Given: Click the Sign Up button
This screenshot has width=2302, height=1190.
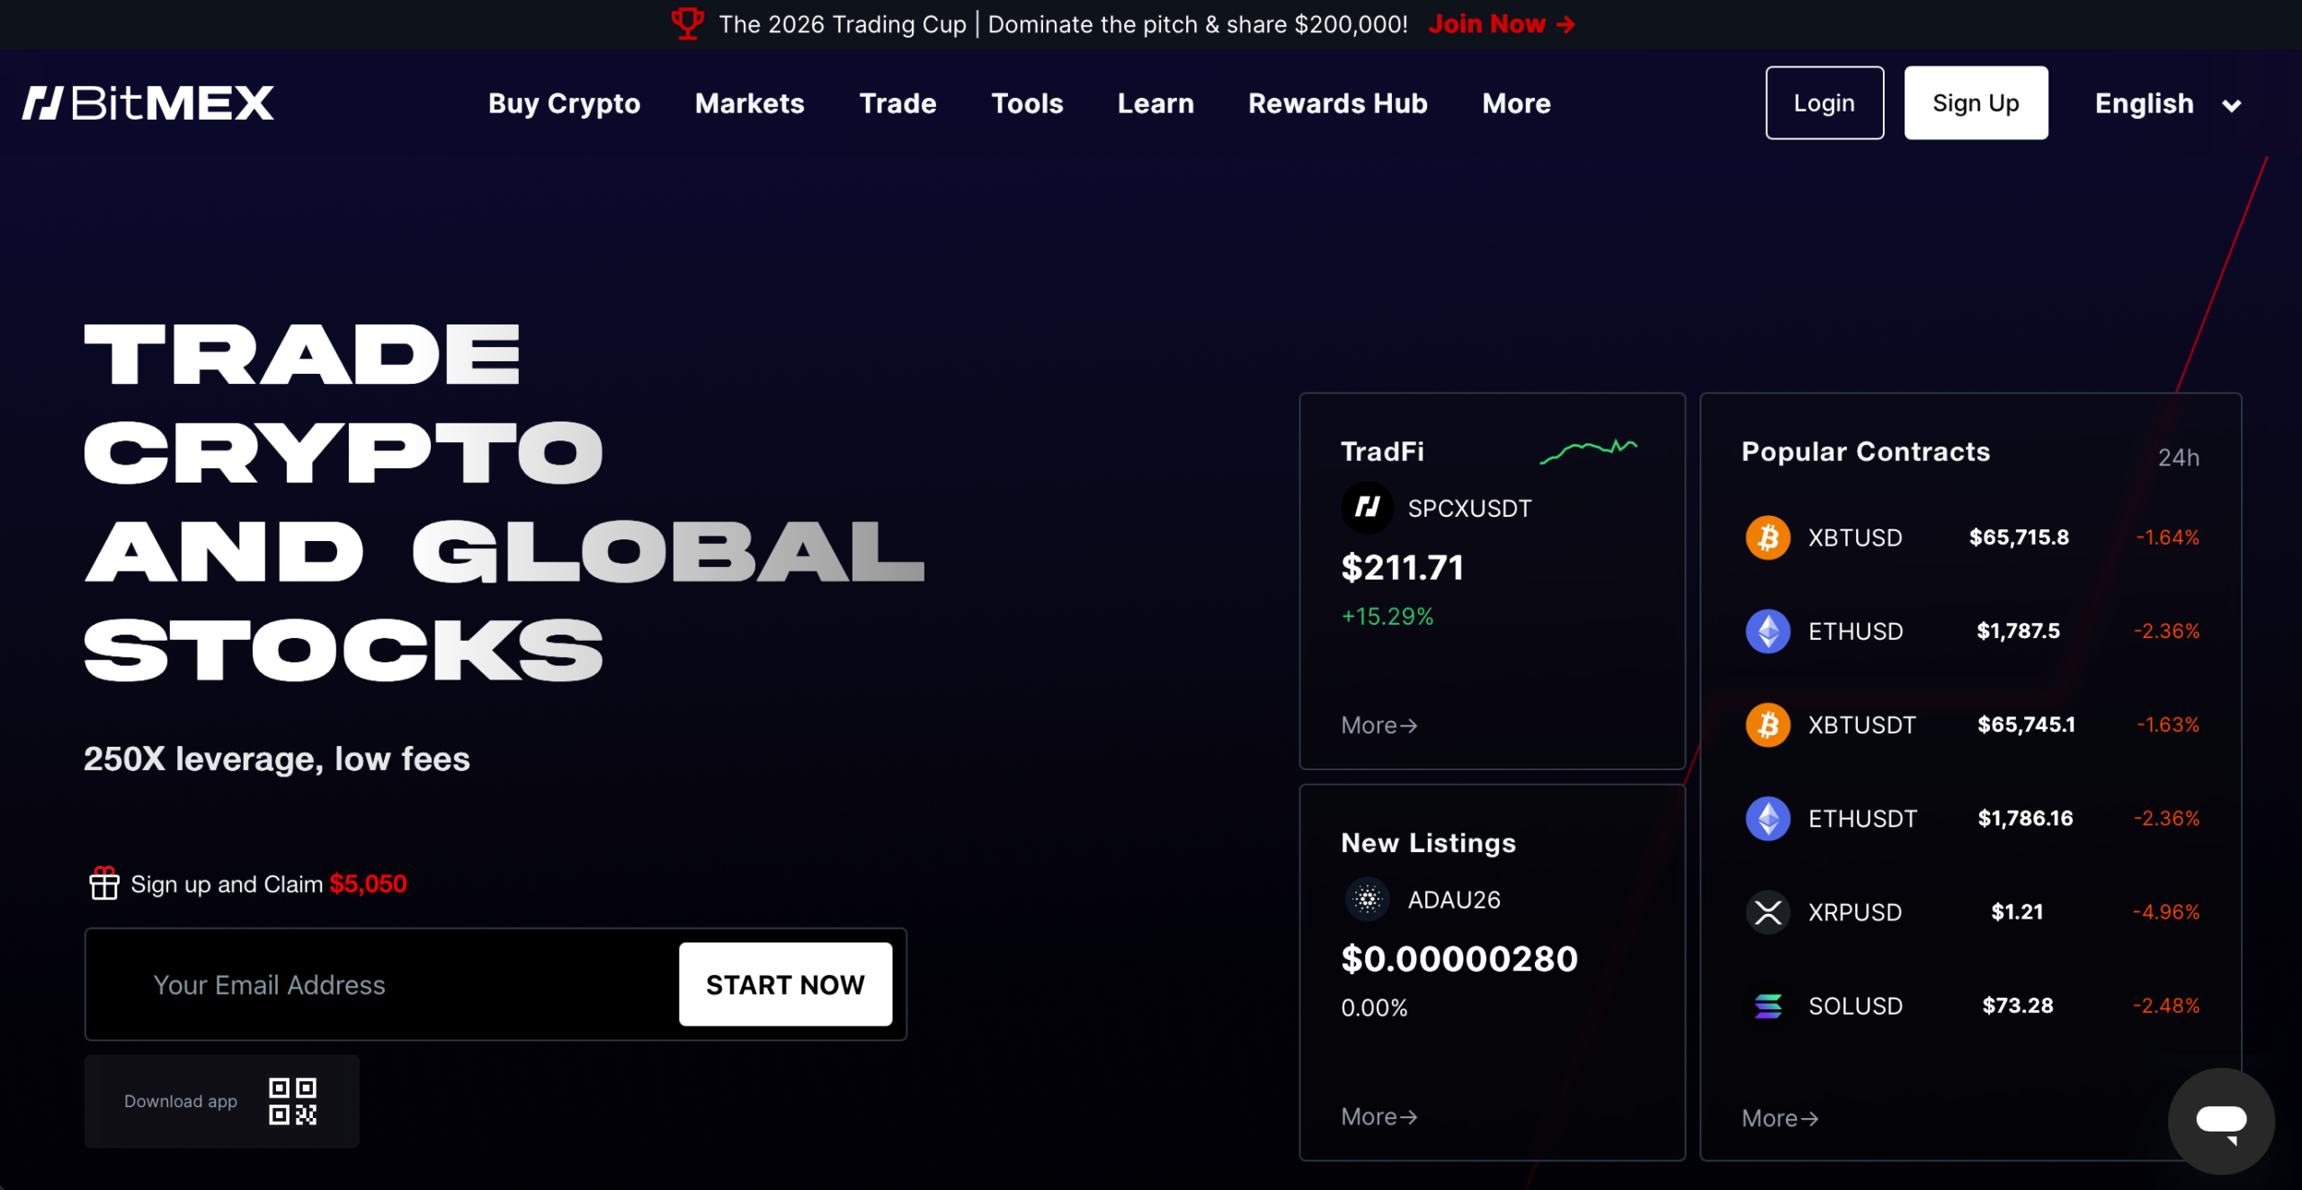Looking at the screenshot, I should click(1976, 102).
